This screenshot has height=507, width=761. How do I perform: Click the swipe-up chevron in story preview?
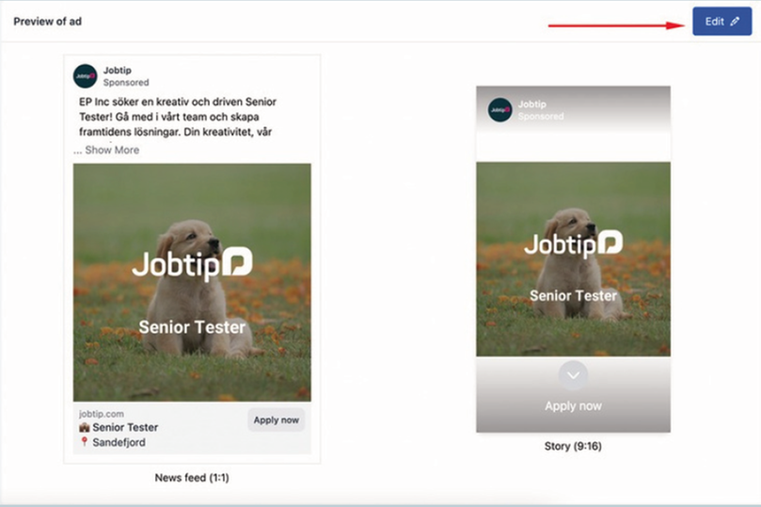tap(573, 375)
